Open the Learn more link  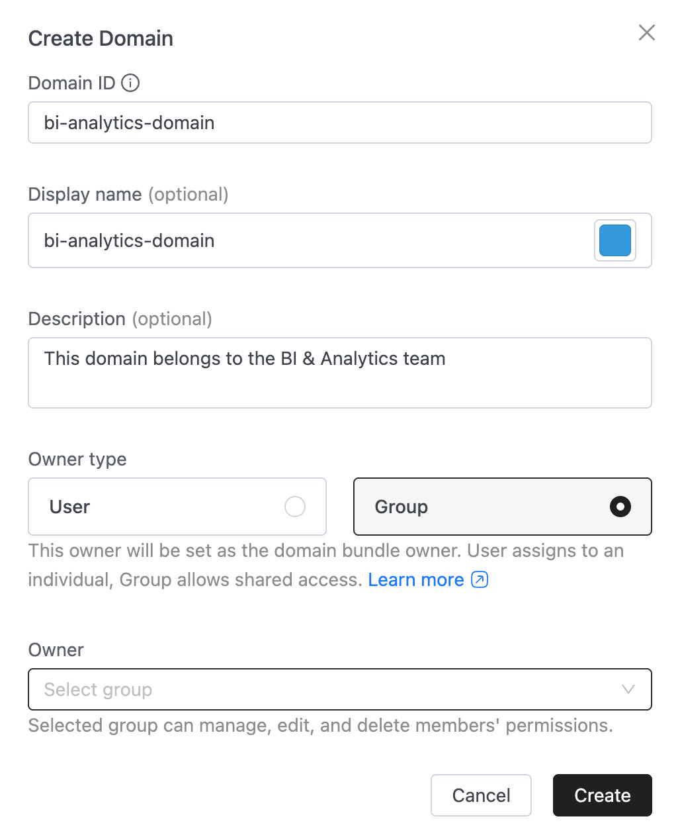[416, 579]
